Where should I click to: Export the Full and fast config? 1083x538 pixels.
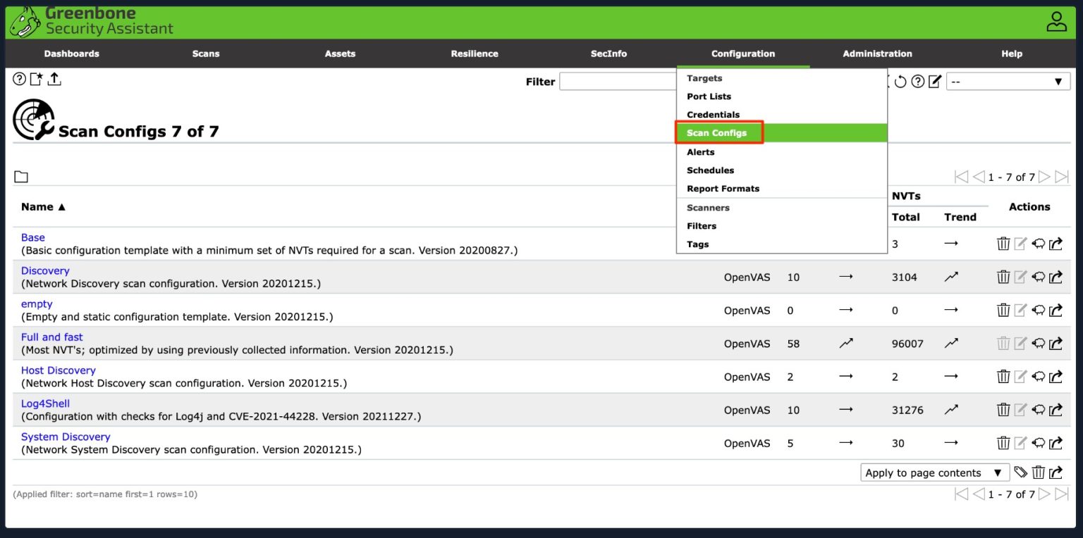coord(1056,344)
